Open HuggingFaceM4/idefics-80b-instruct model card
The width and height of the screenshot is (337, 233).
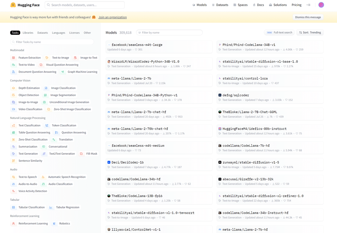(270, 131)
